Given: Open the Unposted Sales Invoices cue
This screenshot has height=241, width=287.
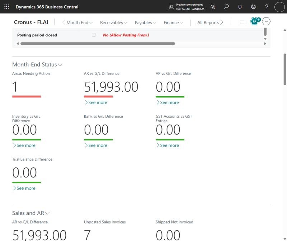Looking at the screenshot, I should click(x=87, y=235).
